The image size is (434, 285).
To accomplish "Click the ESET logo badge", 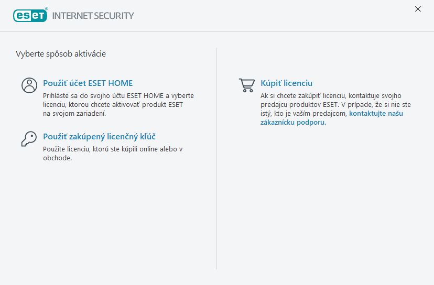I will pyautogui.click(x=30, y=15).
